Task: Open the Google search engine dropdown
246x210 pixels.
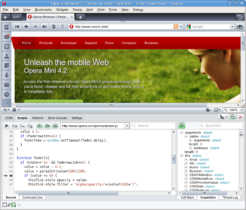Action: click(x=232, y=27)
